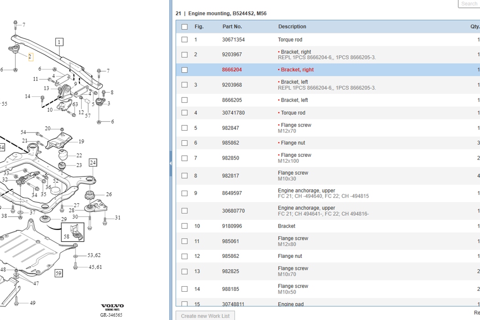Check the box for Flange screw M10x30
The image size is (480, 320).
tap(184, 176)
